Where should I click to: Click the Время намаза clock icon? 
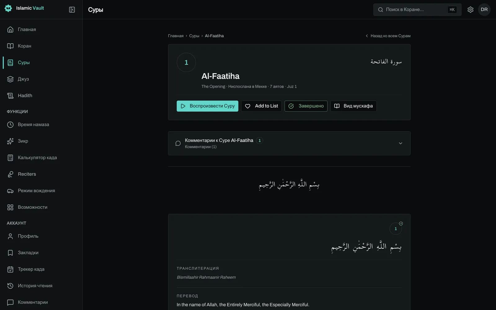pos(10,125)
